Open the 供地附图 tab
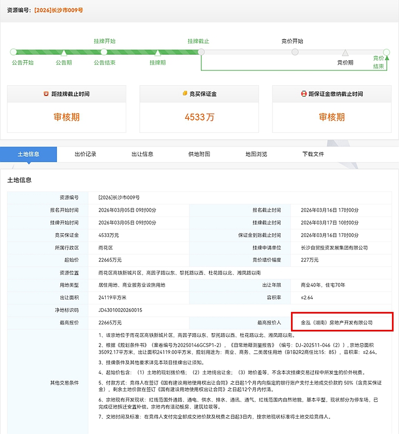Image resolution: width=399 pixels, height=434 pixels. click(x=199, y=154)
